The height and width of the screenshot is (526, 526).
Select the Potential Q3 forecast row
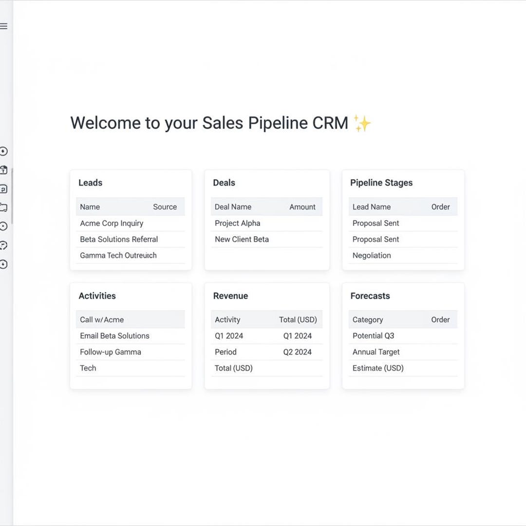[x=403, y=336]
